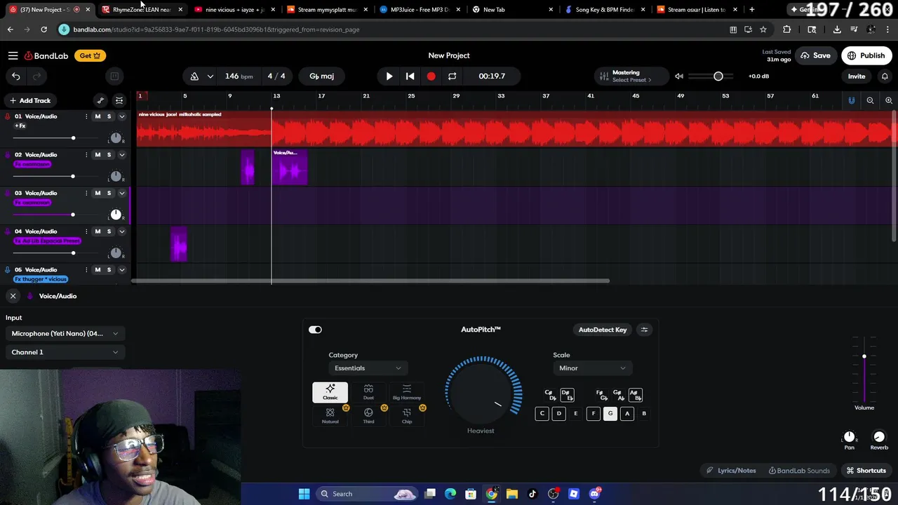Open the Category Essentials dropdown
Image resolution: width=898 pixels, height=505 pixels.
pos(368,368)
